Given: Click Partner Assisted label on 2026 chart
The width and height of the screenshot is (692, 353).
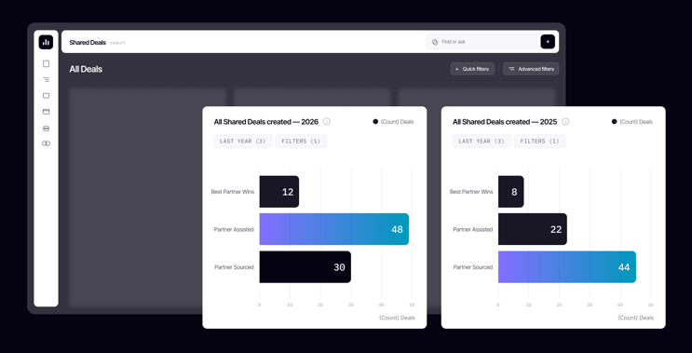Looking at the screenshot, I should point(234,229).
